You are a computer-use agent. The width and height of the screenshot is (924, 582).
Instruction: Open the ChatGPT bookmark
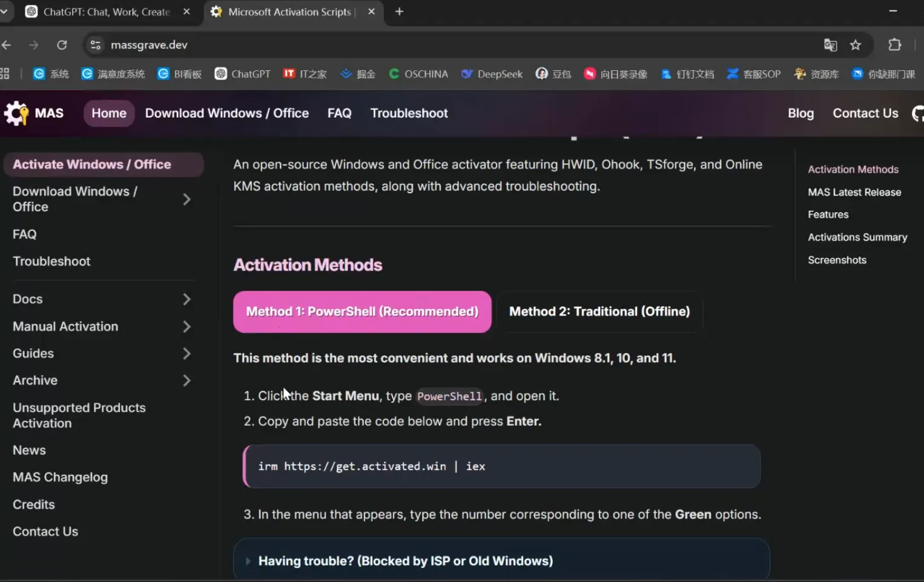(x=243, y=74)
